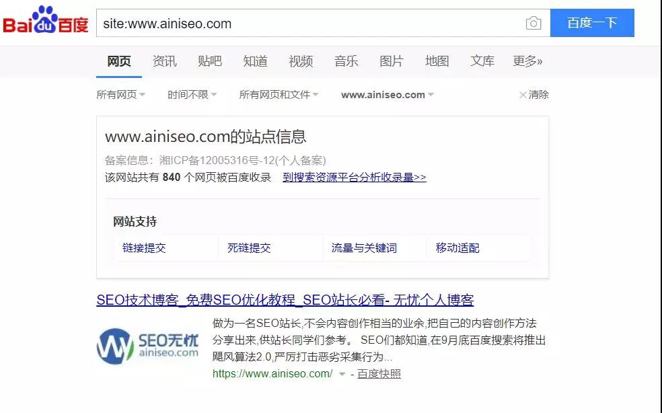Click the search query input field
Viewport: 662px width, 413px height.
[x=310, y=23]
